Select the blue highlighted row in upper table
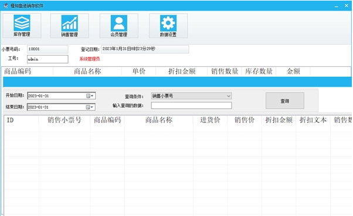The height and width of the screenshot is (216, 353). click(178, 82)
